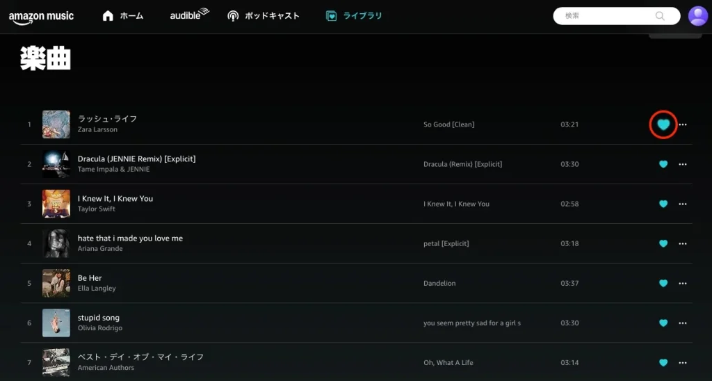The height and width of the screenshot is (381, 712).
Task: Open album you seem pretty sad for a girl s
Action: (x=472, y=323)
